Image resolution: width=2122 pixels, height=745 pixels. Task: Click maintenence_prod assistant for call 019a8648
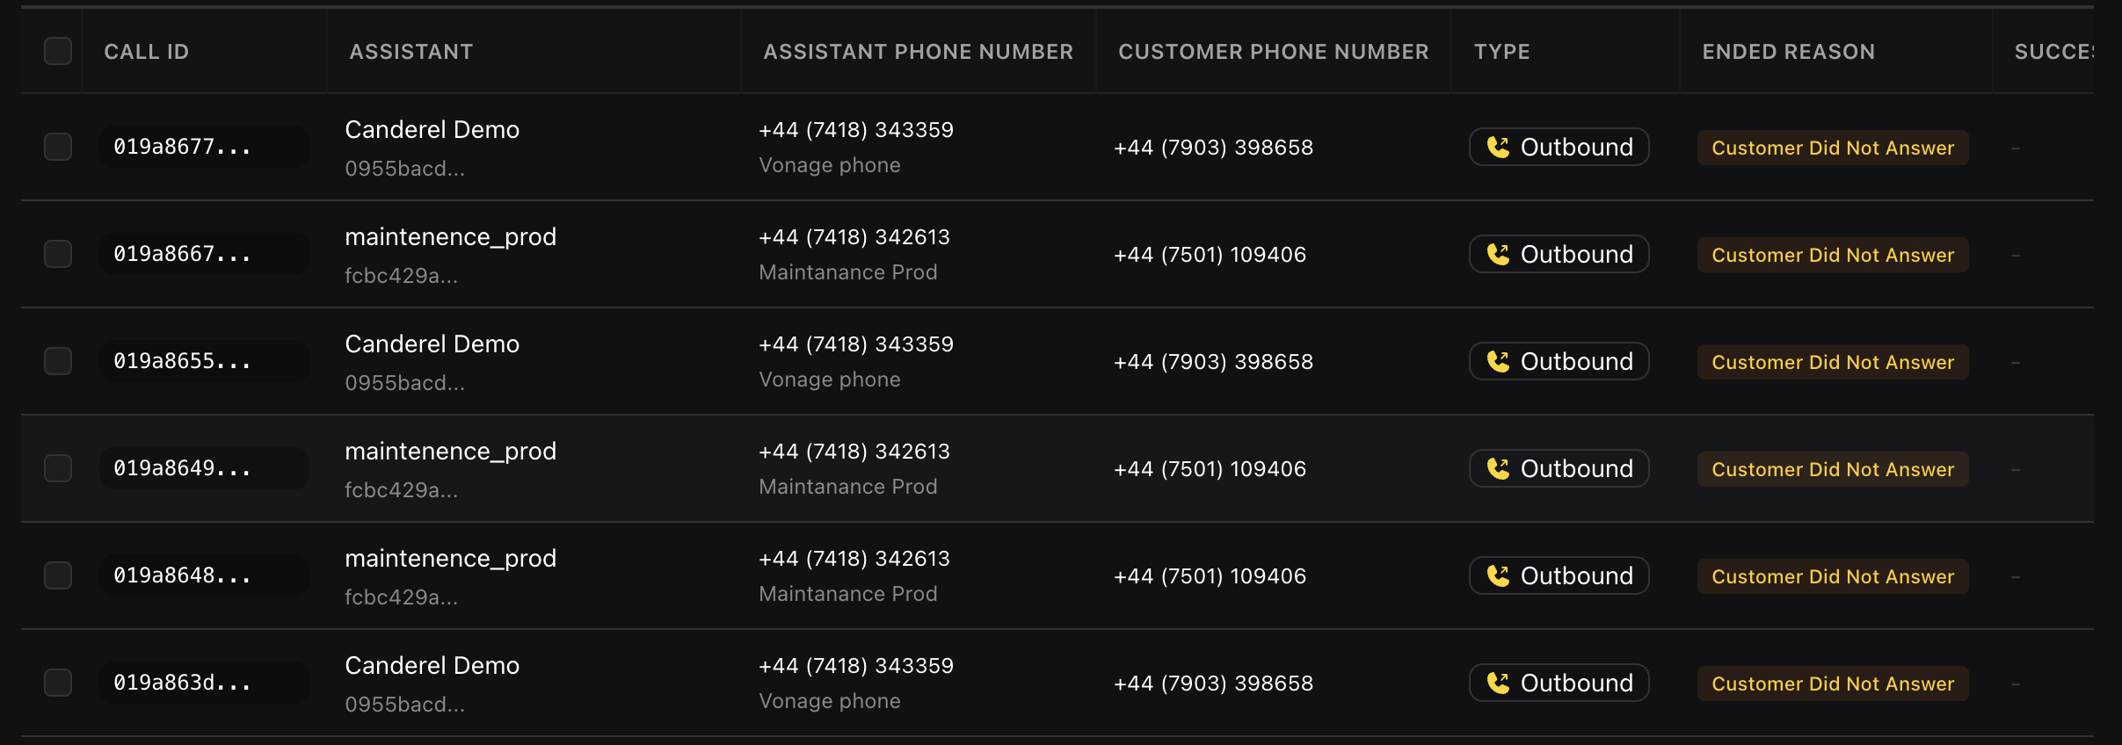(450, 559)
